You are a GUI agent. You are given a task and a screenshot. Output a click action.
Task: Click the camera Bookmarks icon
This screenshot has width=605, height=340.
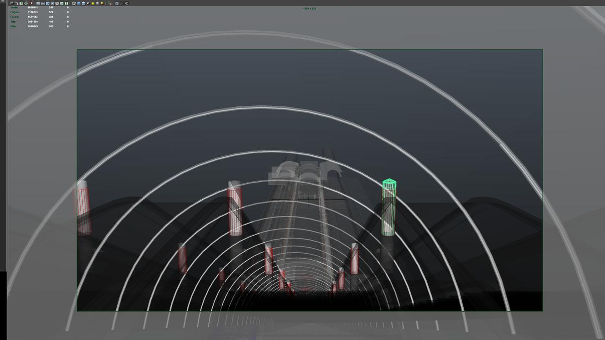[x=21, y=3]
